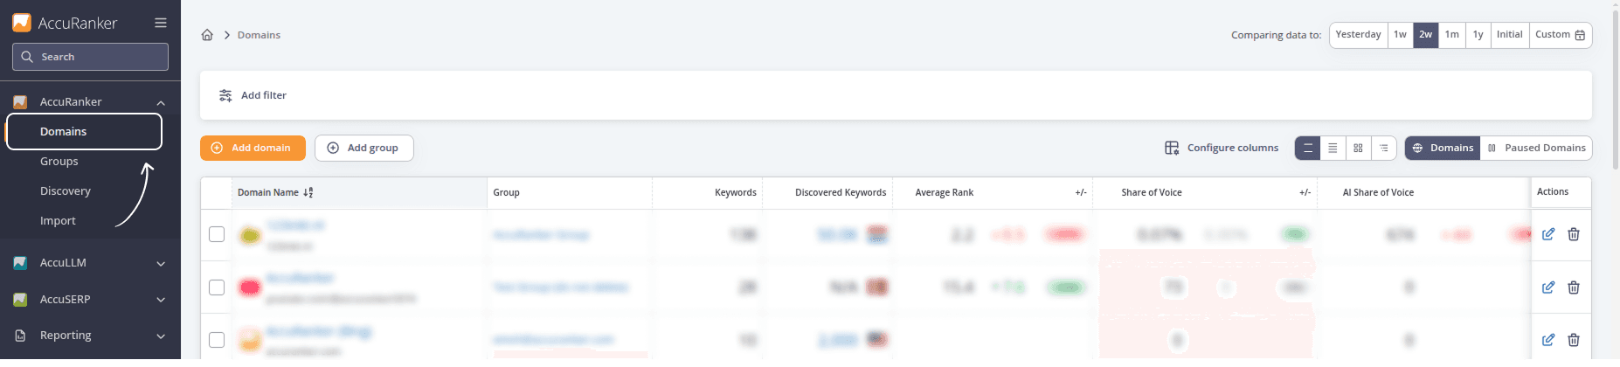1620x367 pixels.
Task: Open Configure columns
Action: [x=1222, y=149]
